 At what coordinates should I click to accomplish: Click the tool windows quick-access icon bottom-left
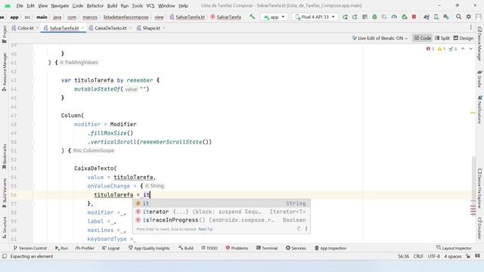point(5,256)
